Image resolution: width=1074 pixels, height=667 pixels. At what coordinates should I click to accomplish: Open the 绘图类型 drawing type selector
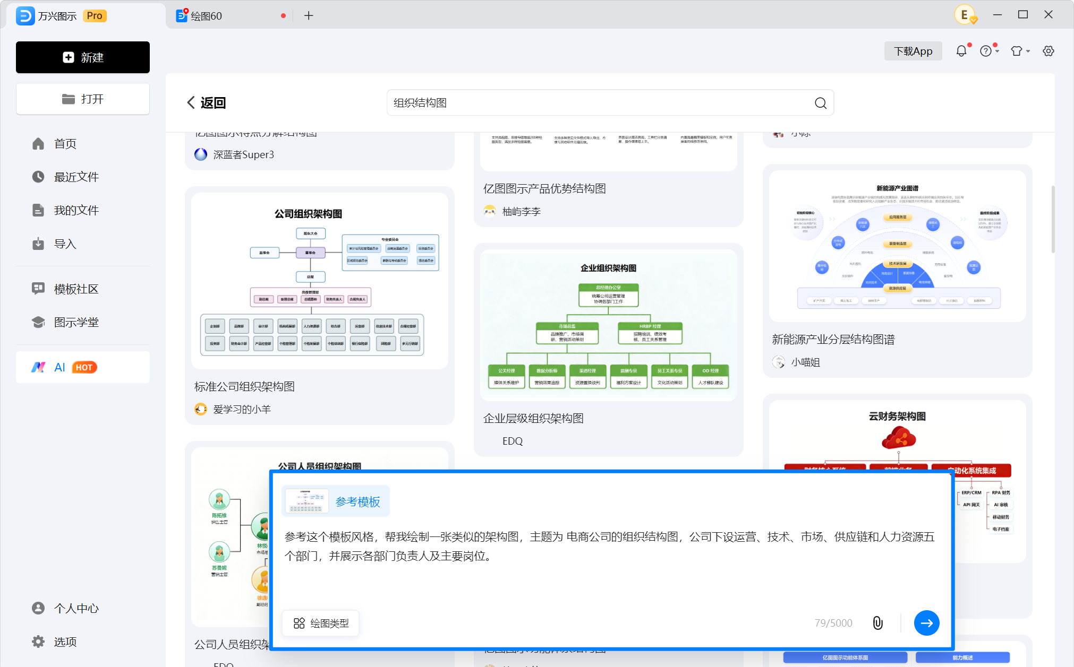[x=321, y=623]
